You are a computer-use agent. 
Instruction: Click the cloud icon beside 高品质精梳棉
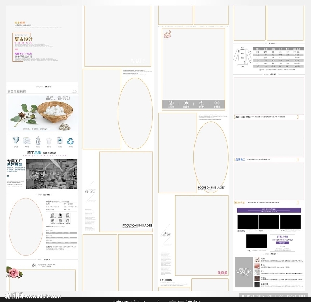point(74,92)
